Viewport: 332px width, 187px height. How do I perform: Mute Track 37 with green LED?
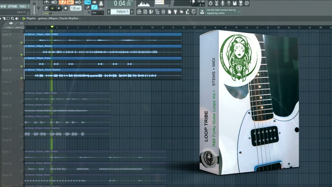22,43
